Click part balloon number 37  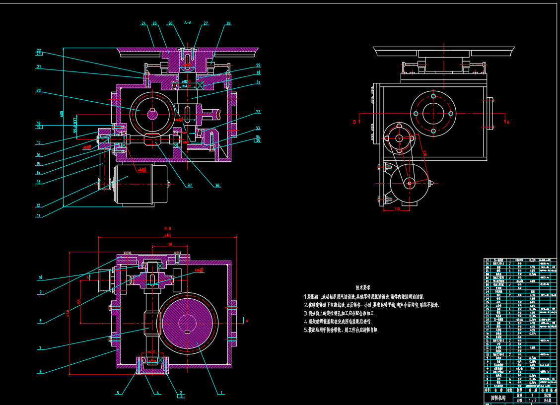point(190,186)
